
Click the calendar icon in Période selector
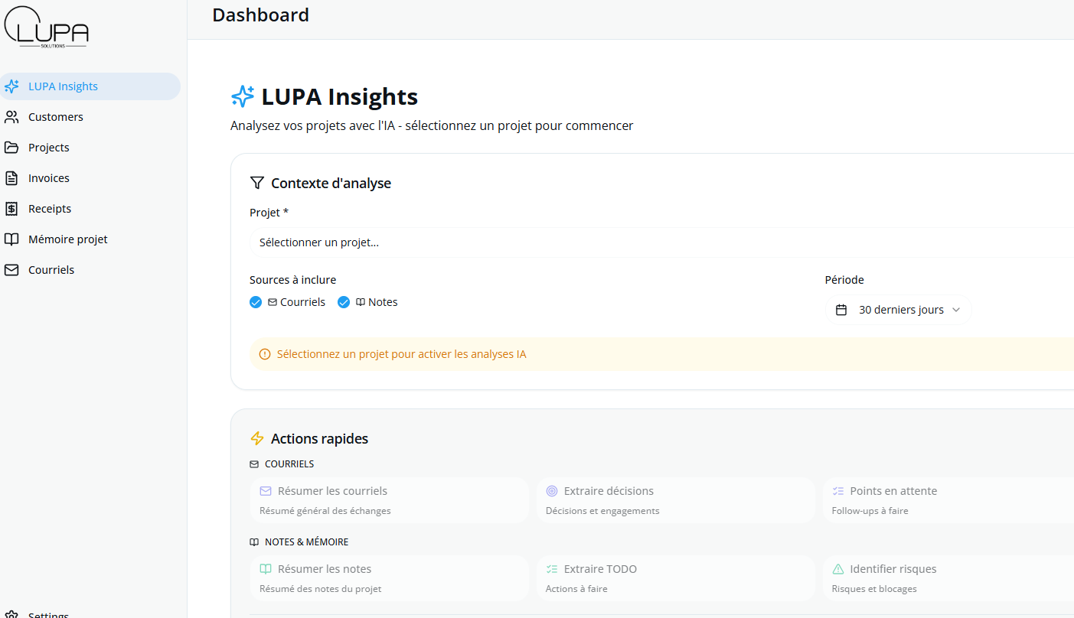[x=841, y=310]
